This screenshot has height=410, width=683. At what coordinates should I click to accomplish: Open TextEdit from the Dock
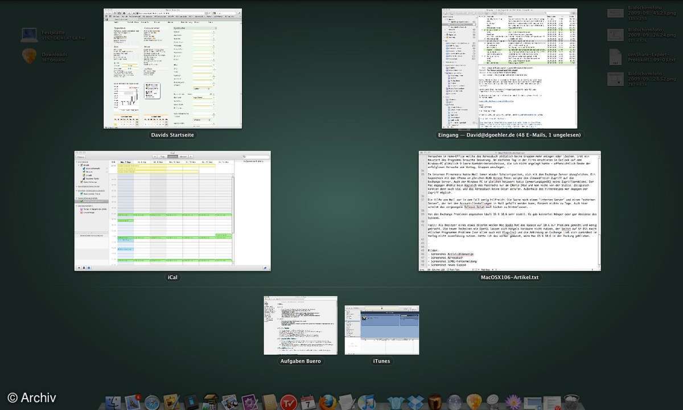348,401
